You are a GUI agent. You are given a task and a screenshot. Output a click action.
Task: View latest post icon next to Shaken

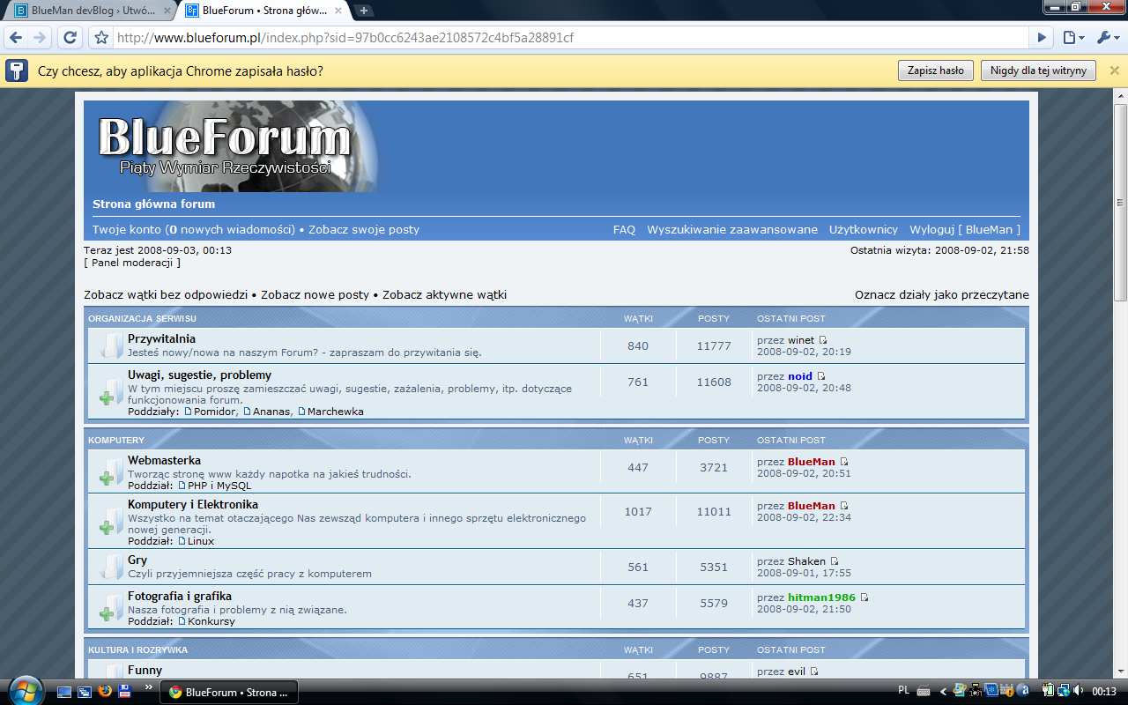click(834, 561)
